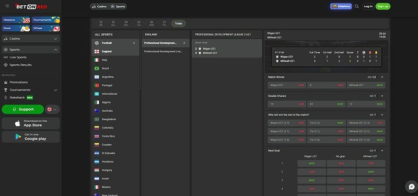Open the Wheel tile in sidebar
The image size is (418, 196).
click(x=46, y=28)
